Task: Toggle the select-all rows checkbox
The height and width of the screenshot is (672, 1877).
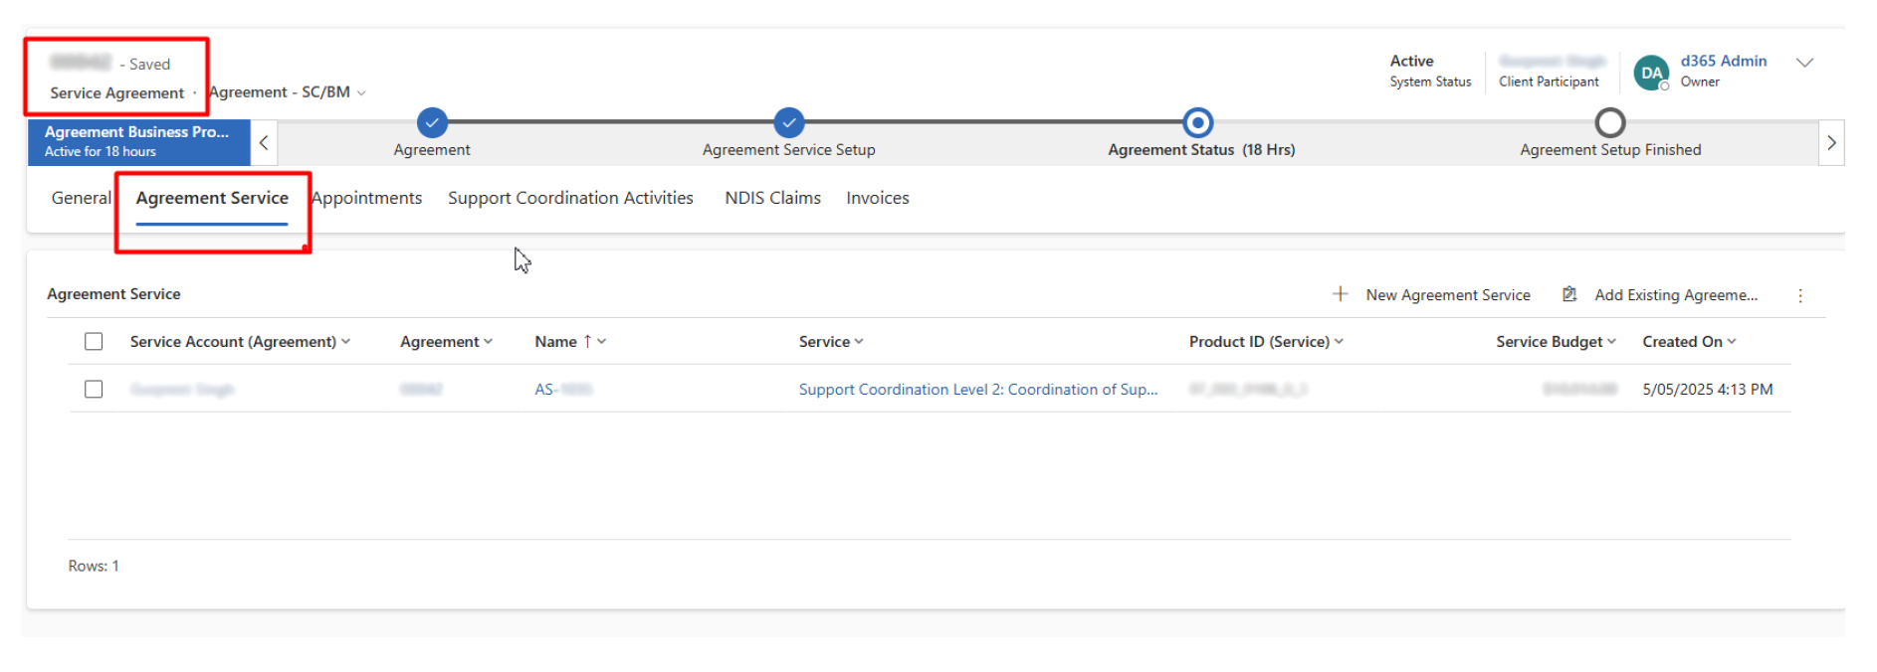Action: (94, 341)
